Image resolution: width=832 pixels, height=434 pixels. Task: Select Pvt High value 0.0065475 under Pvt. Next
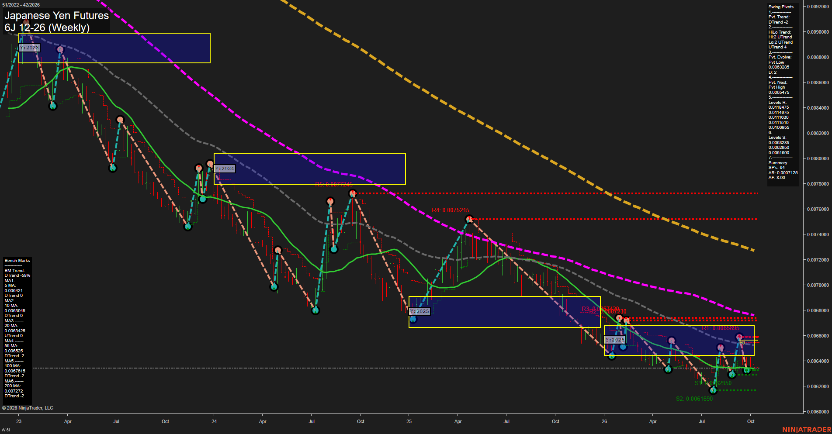(779, 93)
